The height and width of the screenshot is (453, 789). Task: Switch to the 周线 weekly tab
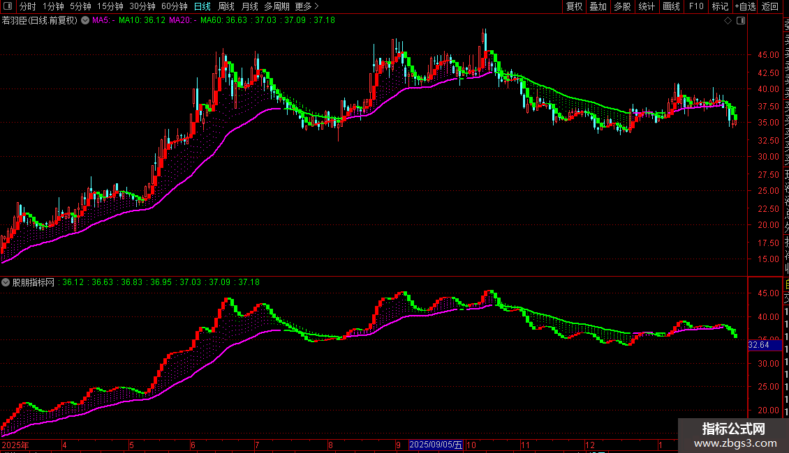coord(226,6)
